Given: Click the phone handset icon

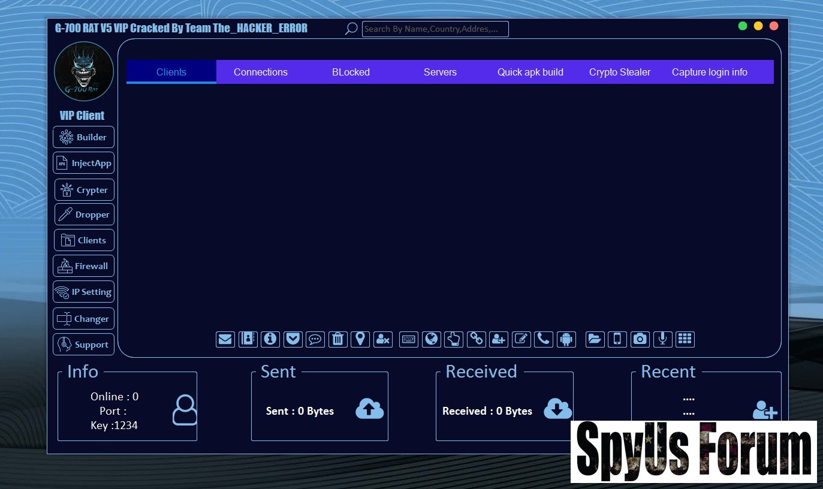Looking at the screenshot, I should tap(544, 339).
